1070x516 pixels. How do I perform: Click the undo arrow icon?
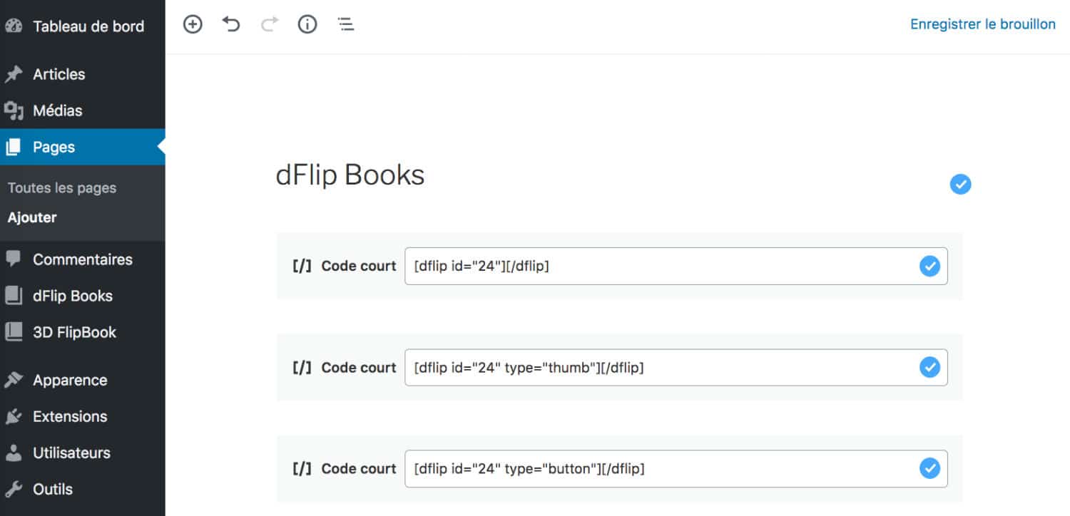coord(231,24)
